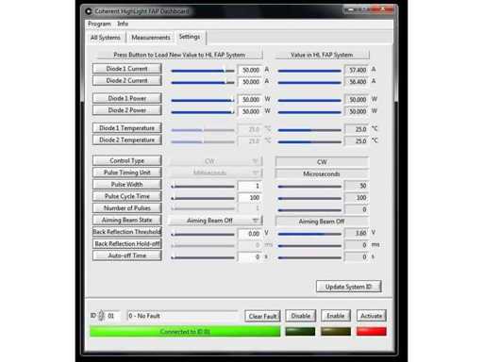The height and width of the screenshot is (362, 483).
Task: Click the Back Reflection Threshold button
Action: (127, 232)
